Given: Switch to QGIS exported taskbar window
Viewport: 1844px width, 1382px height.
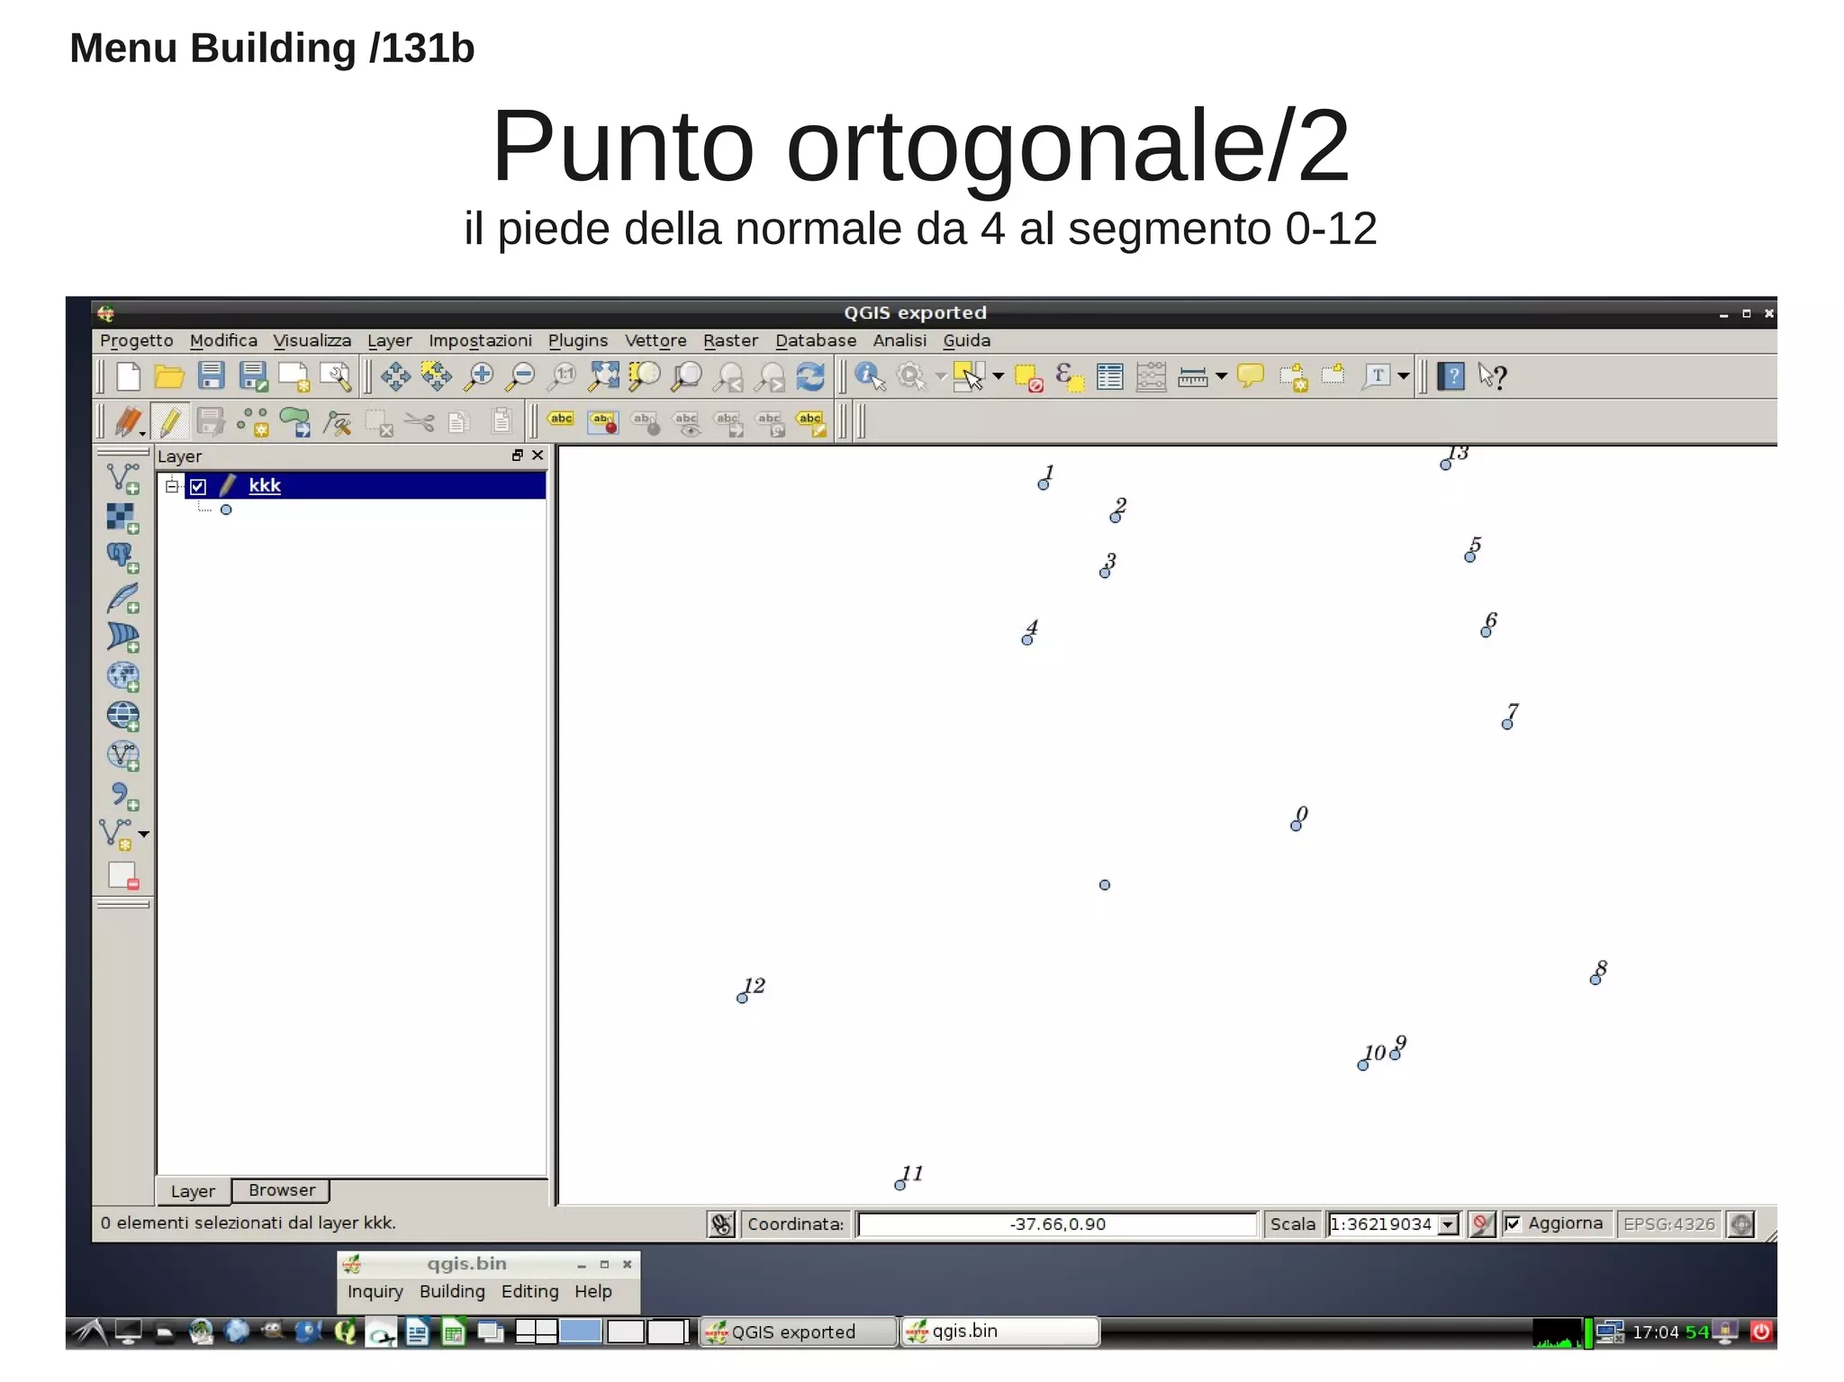Looking at the screenshot, I should click(x=799, y=1332).
